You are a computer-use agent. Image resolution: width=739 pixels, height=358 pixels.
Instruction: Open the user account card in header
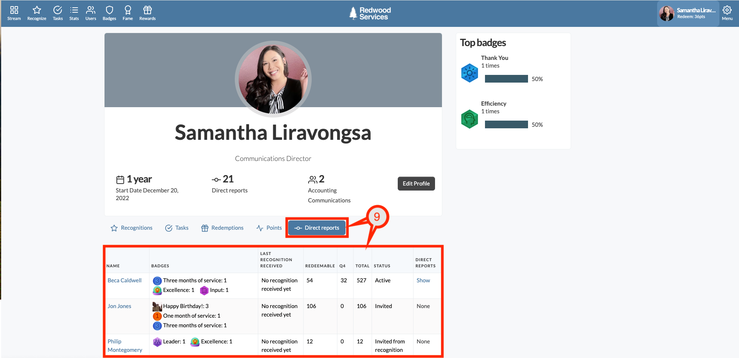(x=688, y=13)
